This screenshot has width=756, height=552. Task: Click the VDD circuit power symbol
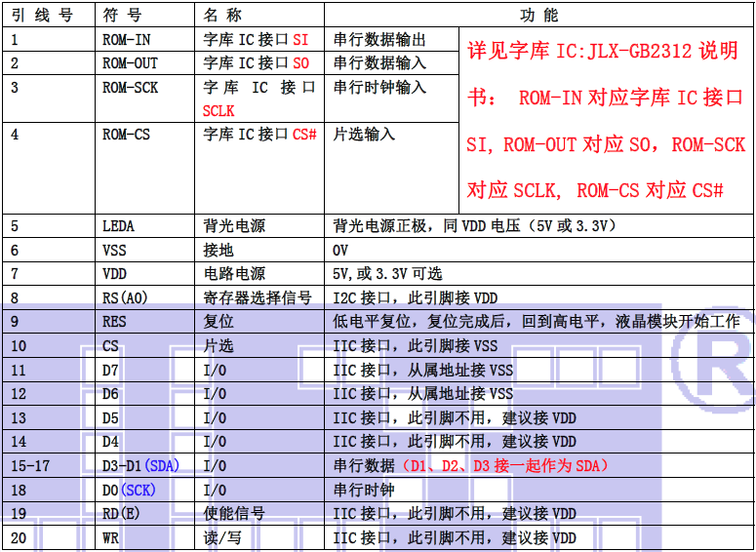tap(114, 274)
